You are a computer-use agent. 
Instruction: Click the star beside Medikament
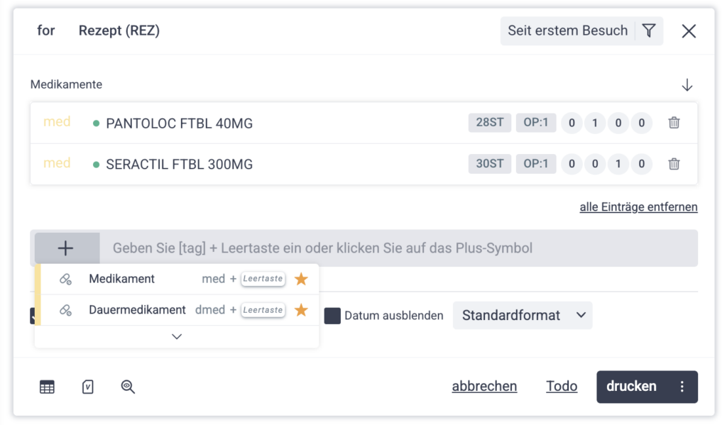(x=301, y=279)
